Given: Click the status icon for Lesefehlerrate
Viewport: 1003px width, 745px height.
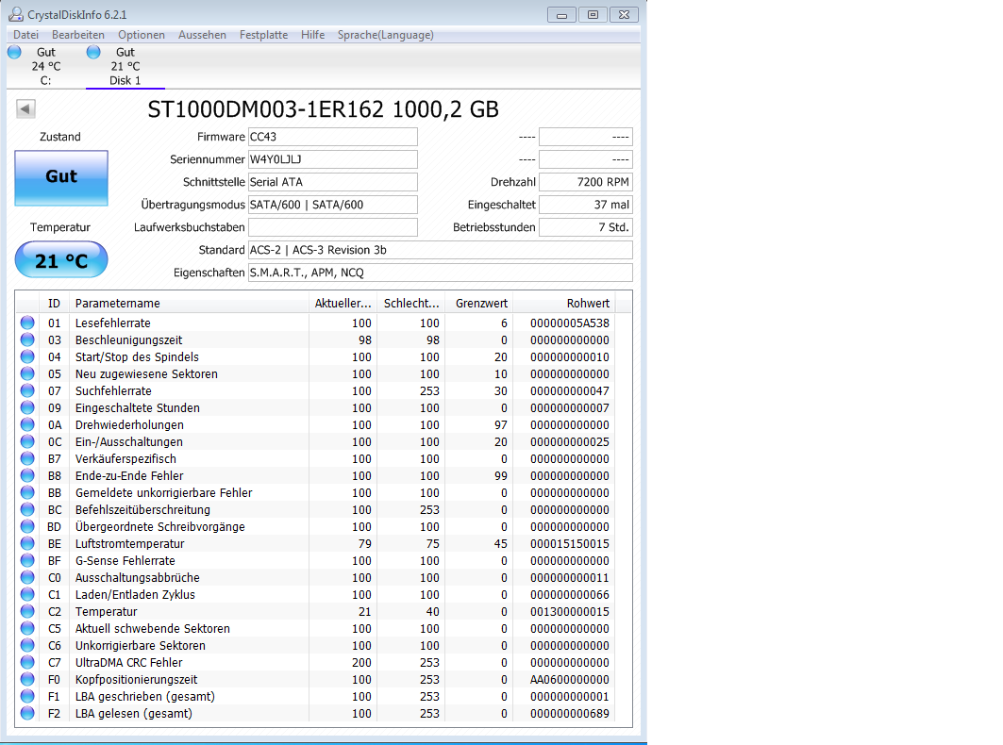Looking at the screenshot, I should click(27, 323).
